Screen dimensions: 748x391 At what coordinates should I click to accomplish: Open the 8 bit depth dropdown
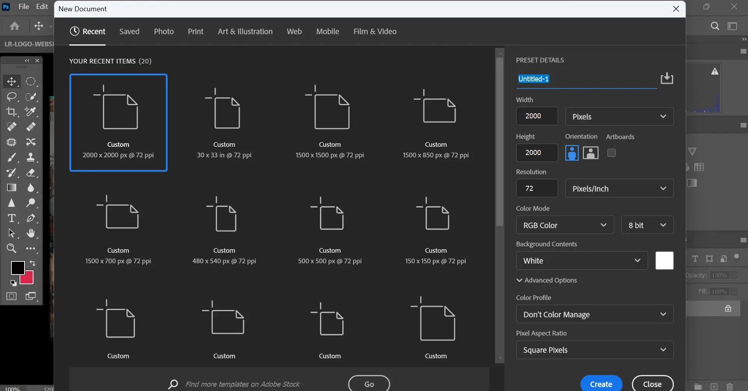coord(647,225)
